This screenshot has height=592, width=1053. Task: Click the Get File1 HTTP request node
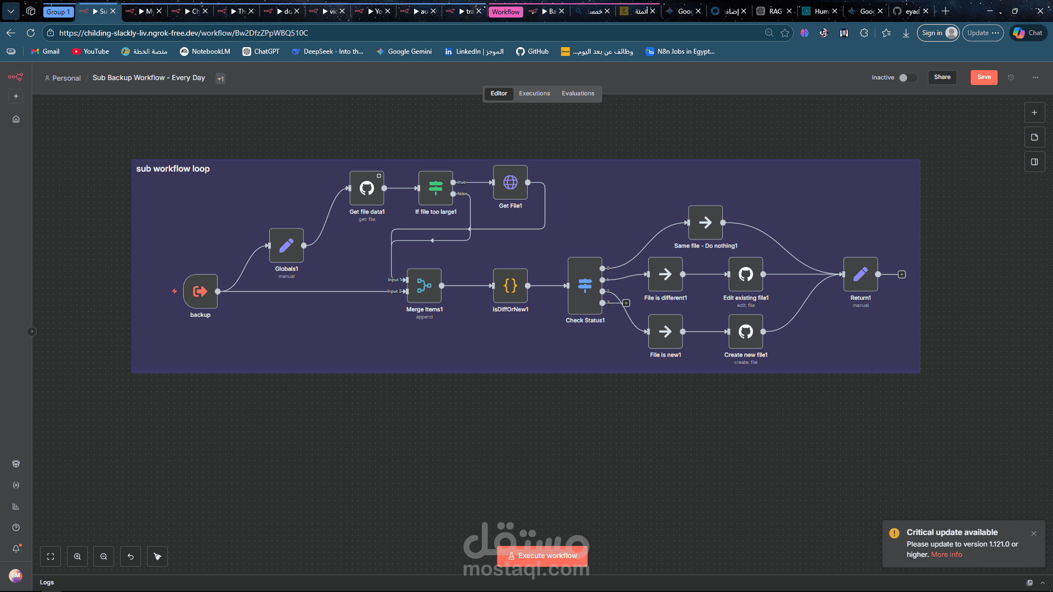click(x=510, y=183)
